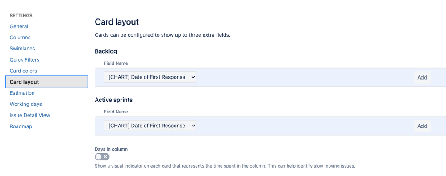Image resolution: width=446 pixels, height=176 pixels.
Task: Expand Active sprints Field Name dropdown
Action: 150,126
